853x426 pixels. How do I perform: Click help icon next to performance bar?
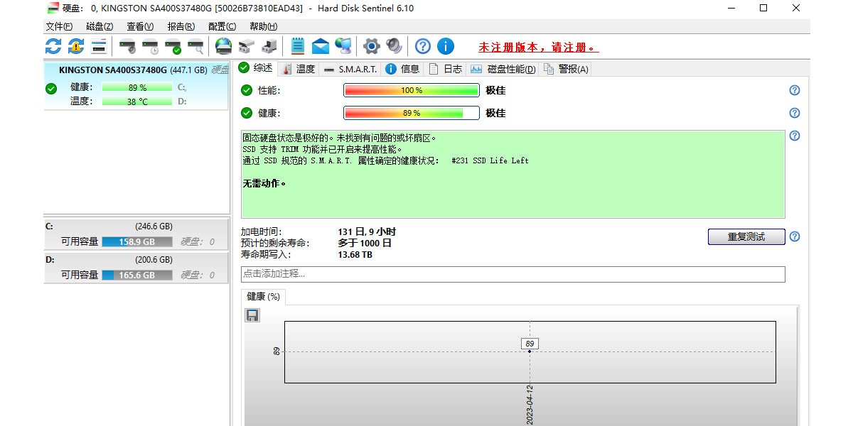pos(795,90)
